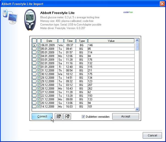Screen dimensions: 166x142
Task: Toggle the Dubletten vermeiden checkbox
Action: coord(84,117)
